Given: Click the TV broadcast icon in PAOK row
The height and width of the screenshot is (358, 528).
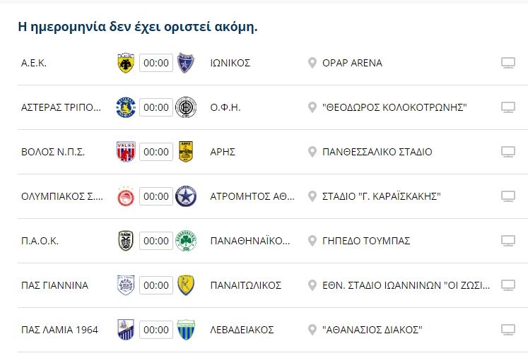Looking at the screenshot, I should (x=508, y=241).
